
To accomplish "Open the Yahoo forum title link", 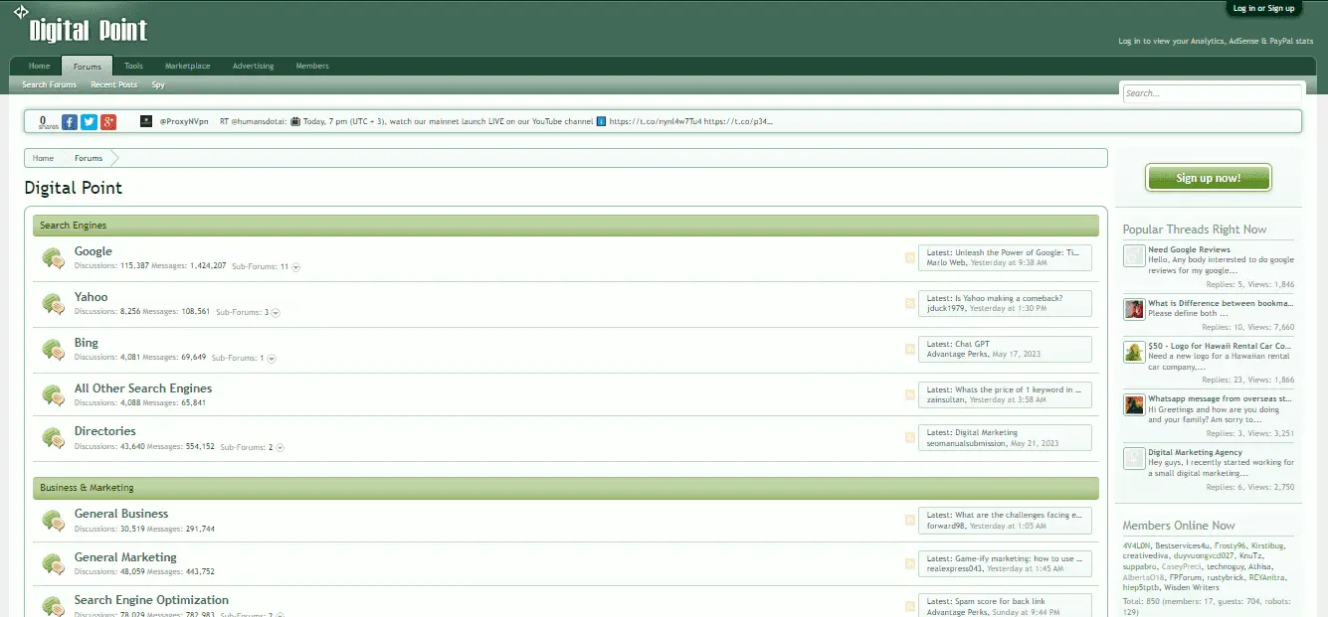I will tap(91, 297).
